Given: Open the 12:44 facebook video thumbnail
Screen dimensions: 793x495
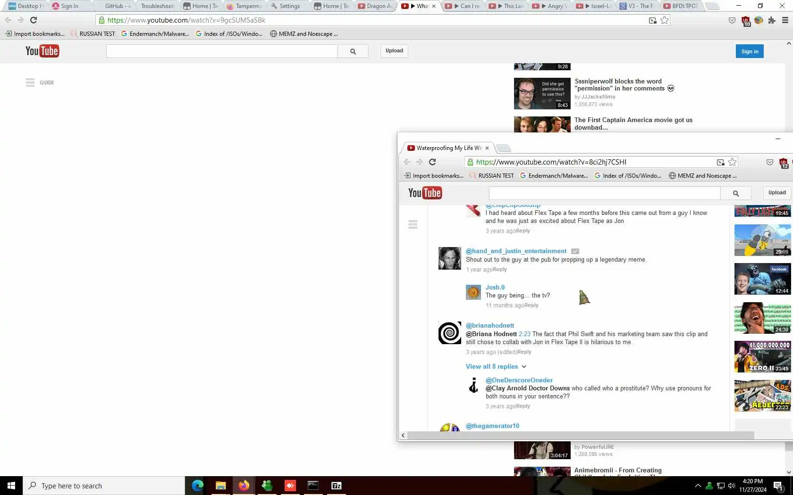Looking at the screenshot, I should pyautogui.click(x=762, y=279).
